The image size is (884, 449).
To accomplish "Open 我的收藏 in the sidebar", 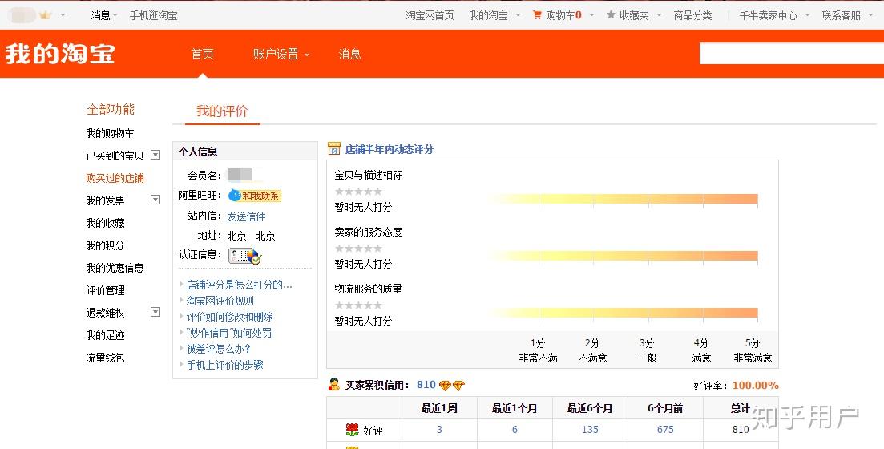I will click(106, 224).
